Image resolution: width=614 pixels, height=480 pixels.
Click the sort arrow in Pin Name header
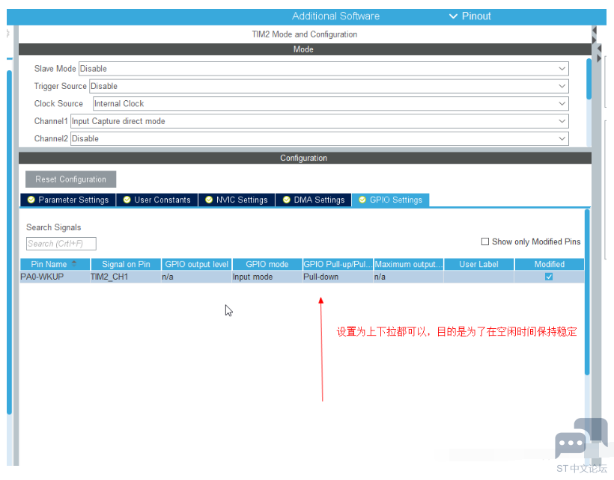pos(74,264)
